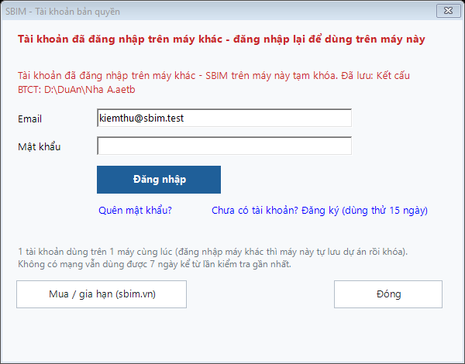Viewport: 465px width, 364px height.
Task: Click the Đăng nhập login button
Action: tap(159, 180)
